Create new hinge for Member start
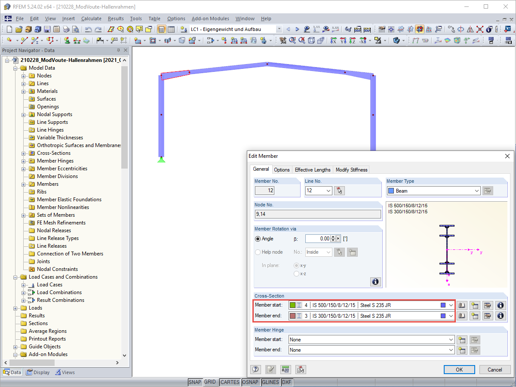Screen dimensions: 516x387 (x=461, y=339)
